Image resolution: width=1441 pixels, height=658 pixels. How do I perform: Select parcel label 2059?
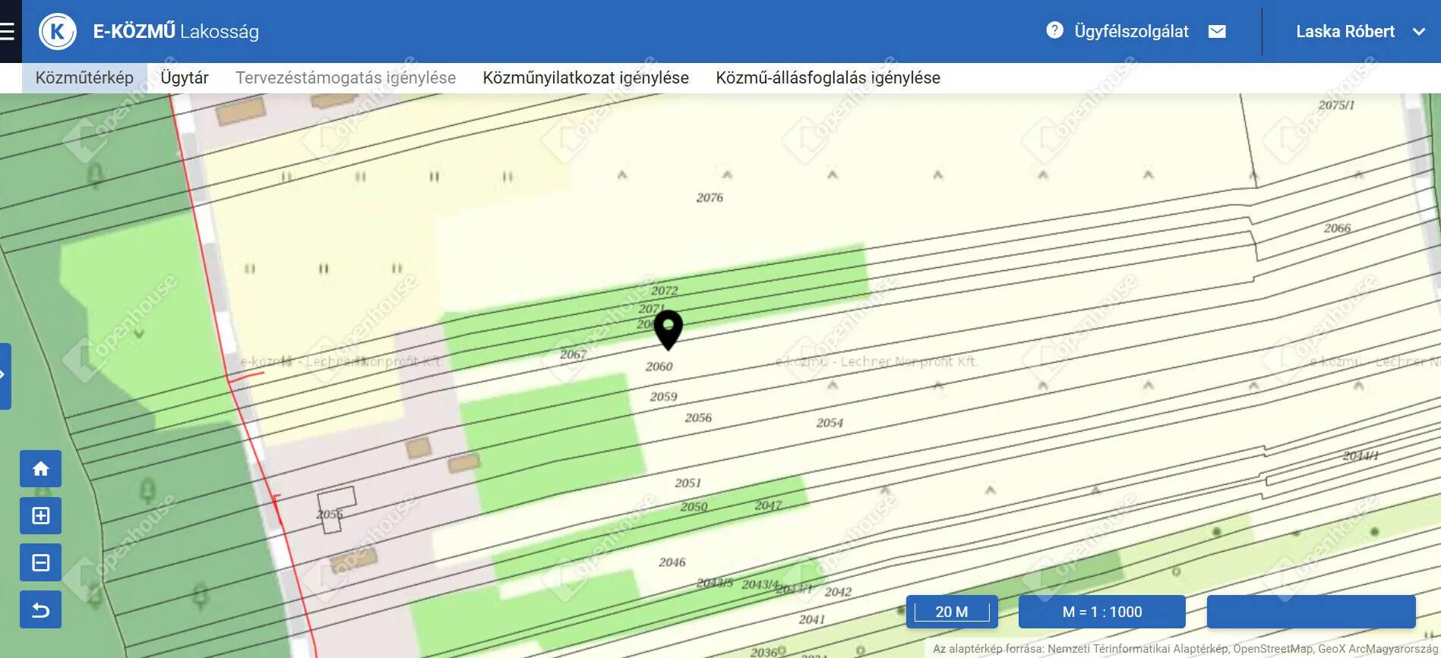[663, 397]
